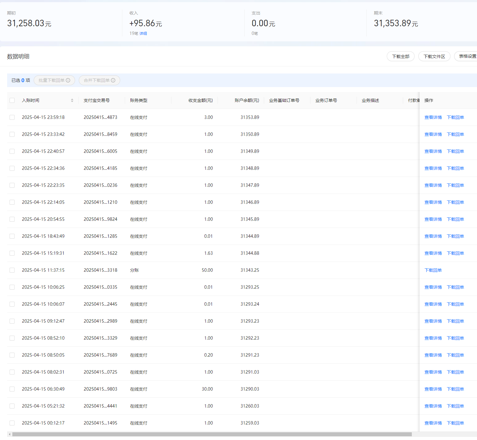This screenshot has height=440, width=477.
Task: Download receipt for transaction 20250415...4873
Action: click(455, 117)
